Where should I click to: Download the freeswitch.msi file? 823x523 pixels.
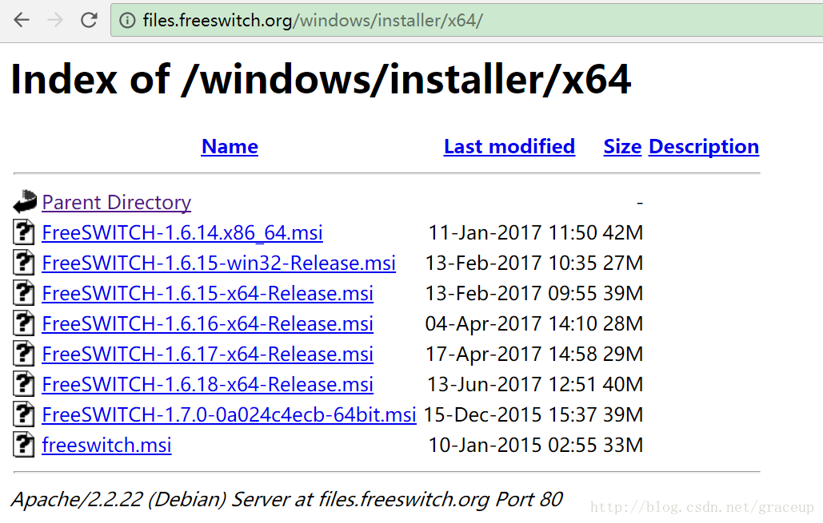click(106, 446)
